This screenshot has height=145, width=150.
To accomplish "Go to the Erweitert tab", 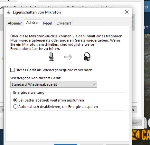I will (x=64, y=23).
